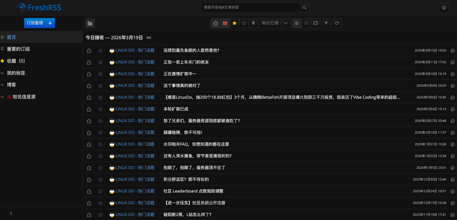Click the folder icon in toolbar
This screenshot has width=457, height=220.
click(x=90, y=23)
